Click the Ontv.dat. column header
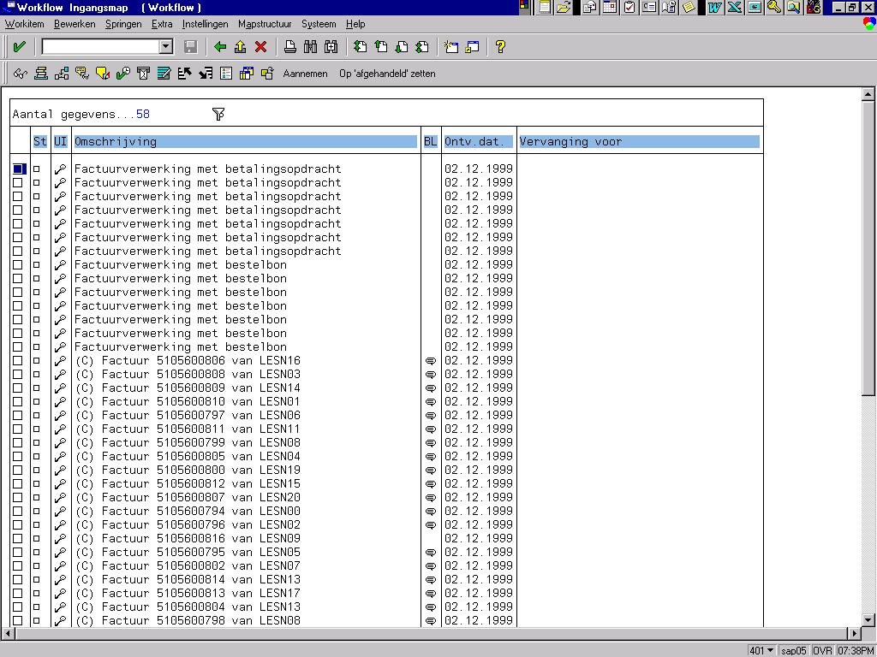Screen dimensions: 877x657 pyautogui.click(x=478, y=142)
